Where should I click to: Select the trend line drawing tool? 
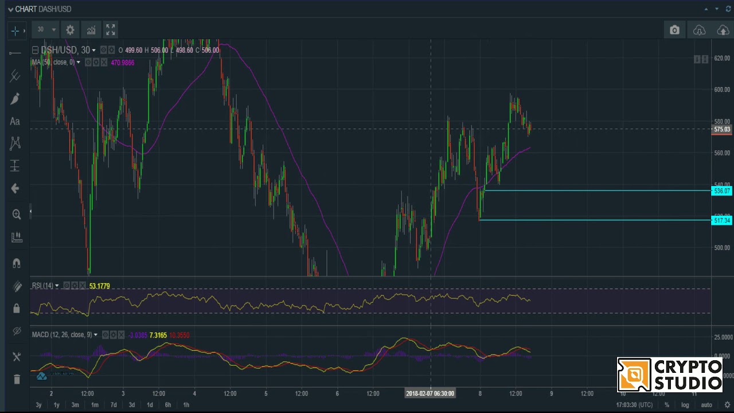click(15, 53)
